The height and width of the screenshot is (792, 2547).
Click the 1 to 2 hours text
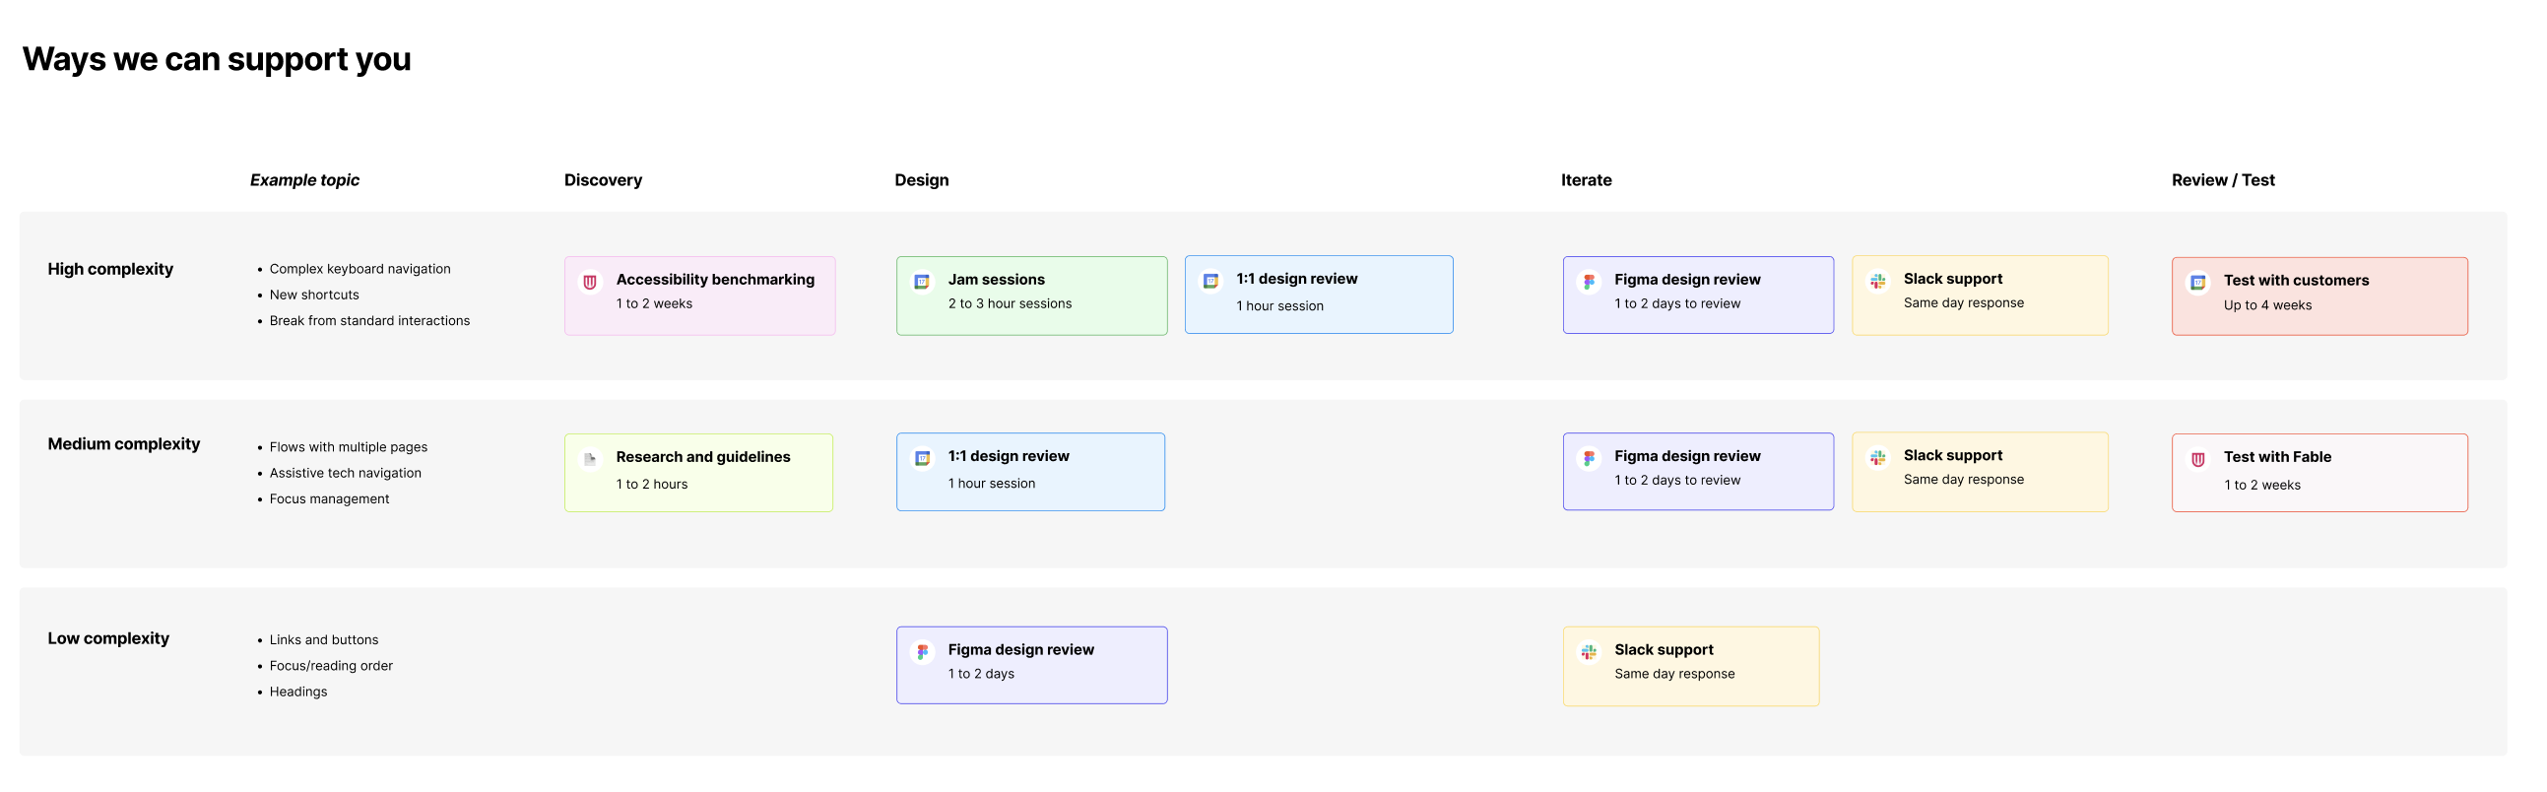[652, 485]
